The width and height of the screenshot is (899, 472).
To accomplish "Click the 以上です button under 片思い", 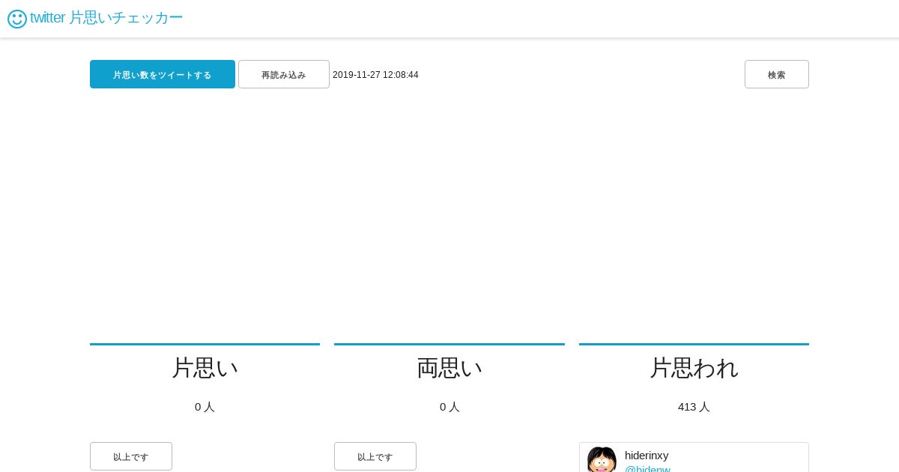I will (131, 456).
